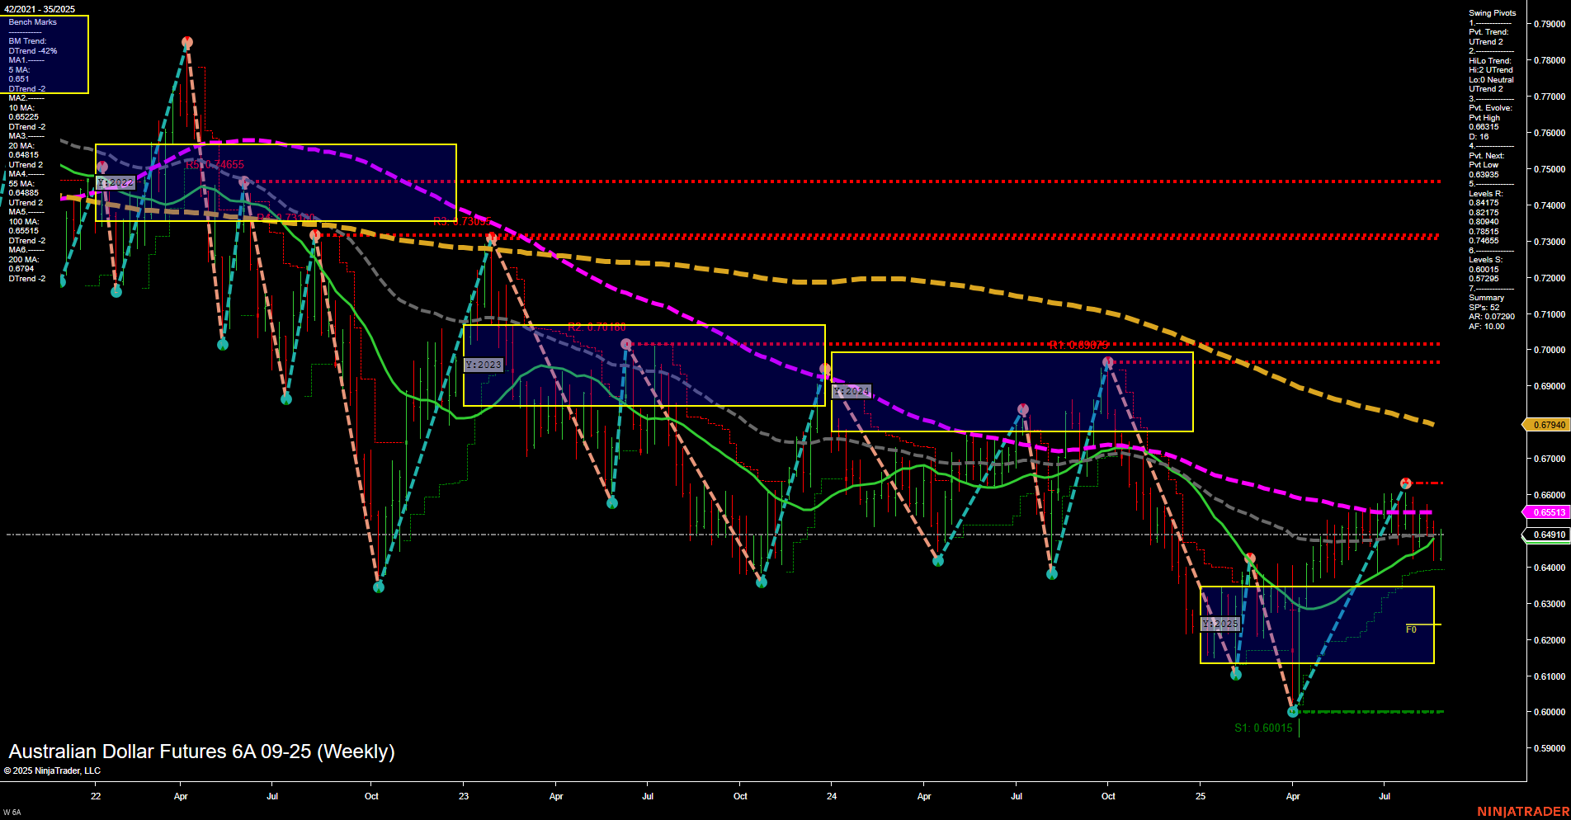Image resolution: width=1571 pixels, height=820 pixels.
Task: Click the NINJATRADER logo in the bottom-right corner
Action: click(1522, 810)
